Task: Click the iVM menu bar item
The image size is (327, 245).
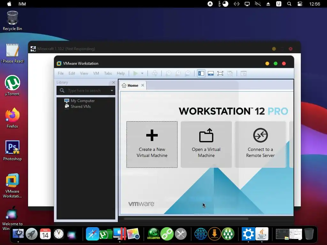Action: [22, 4]
